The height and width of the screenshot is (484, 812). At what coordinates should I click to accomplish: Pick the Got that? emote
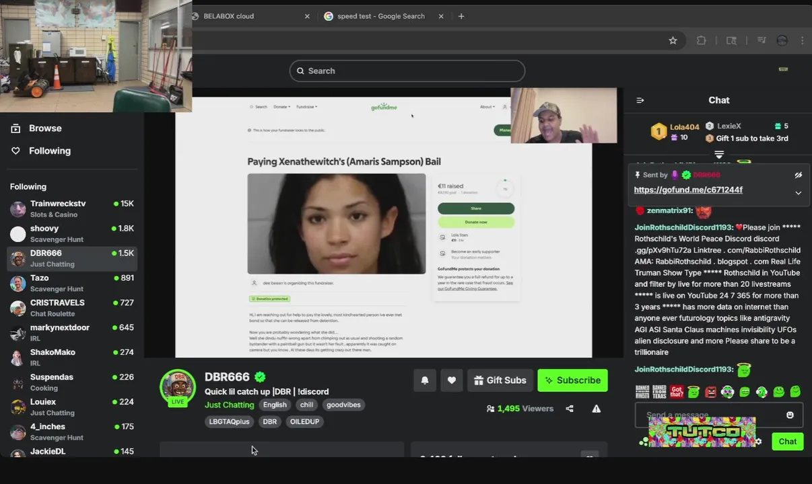pos(677,391)
